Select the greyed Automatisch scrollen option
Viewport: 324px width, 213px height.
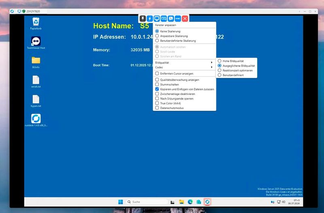[170, 47]
